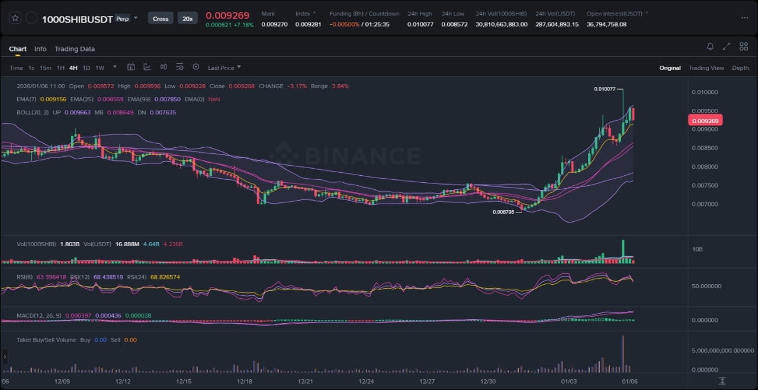The height and width of the screenshot is (390, 758).
Task: Adjust leverage via the 20x button
Action: click(188, 18)
